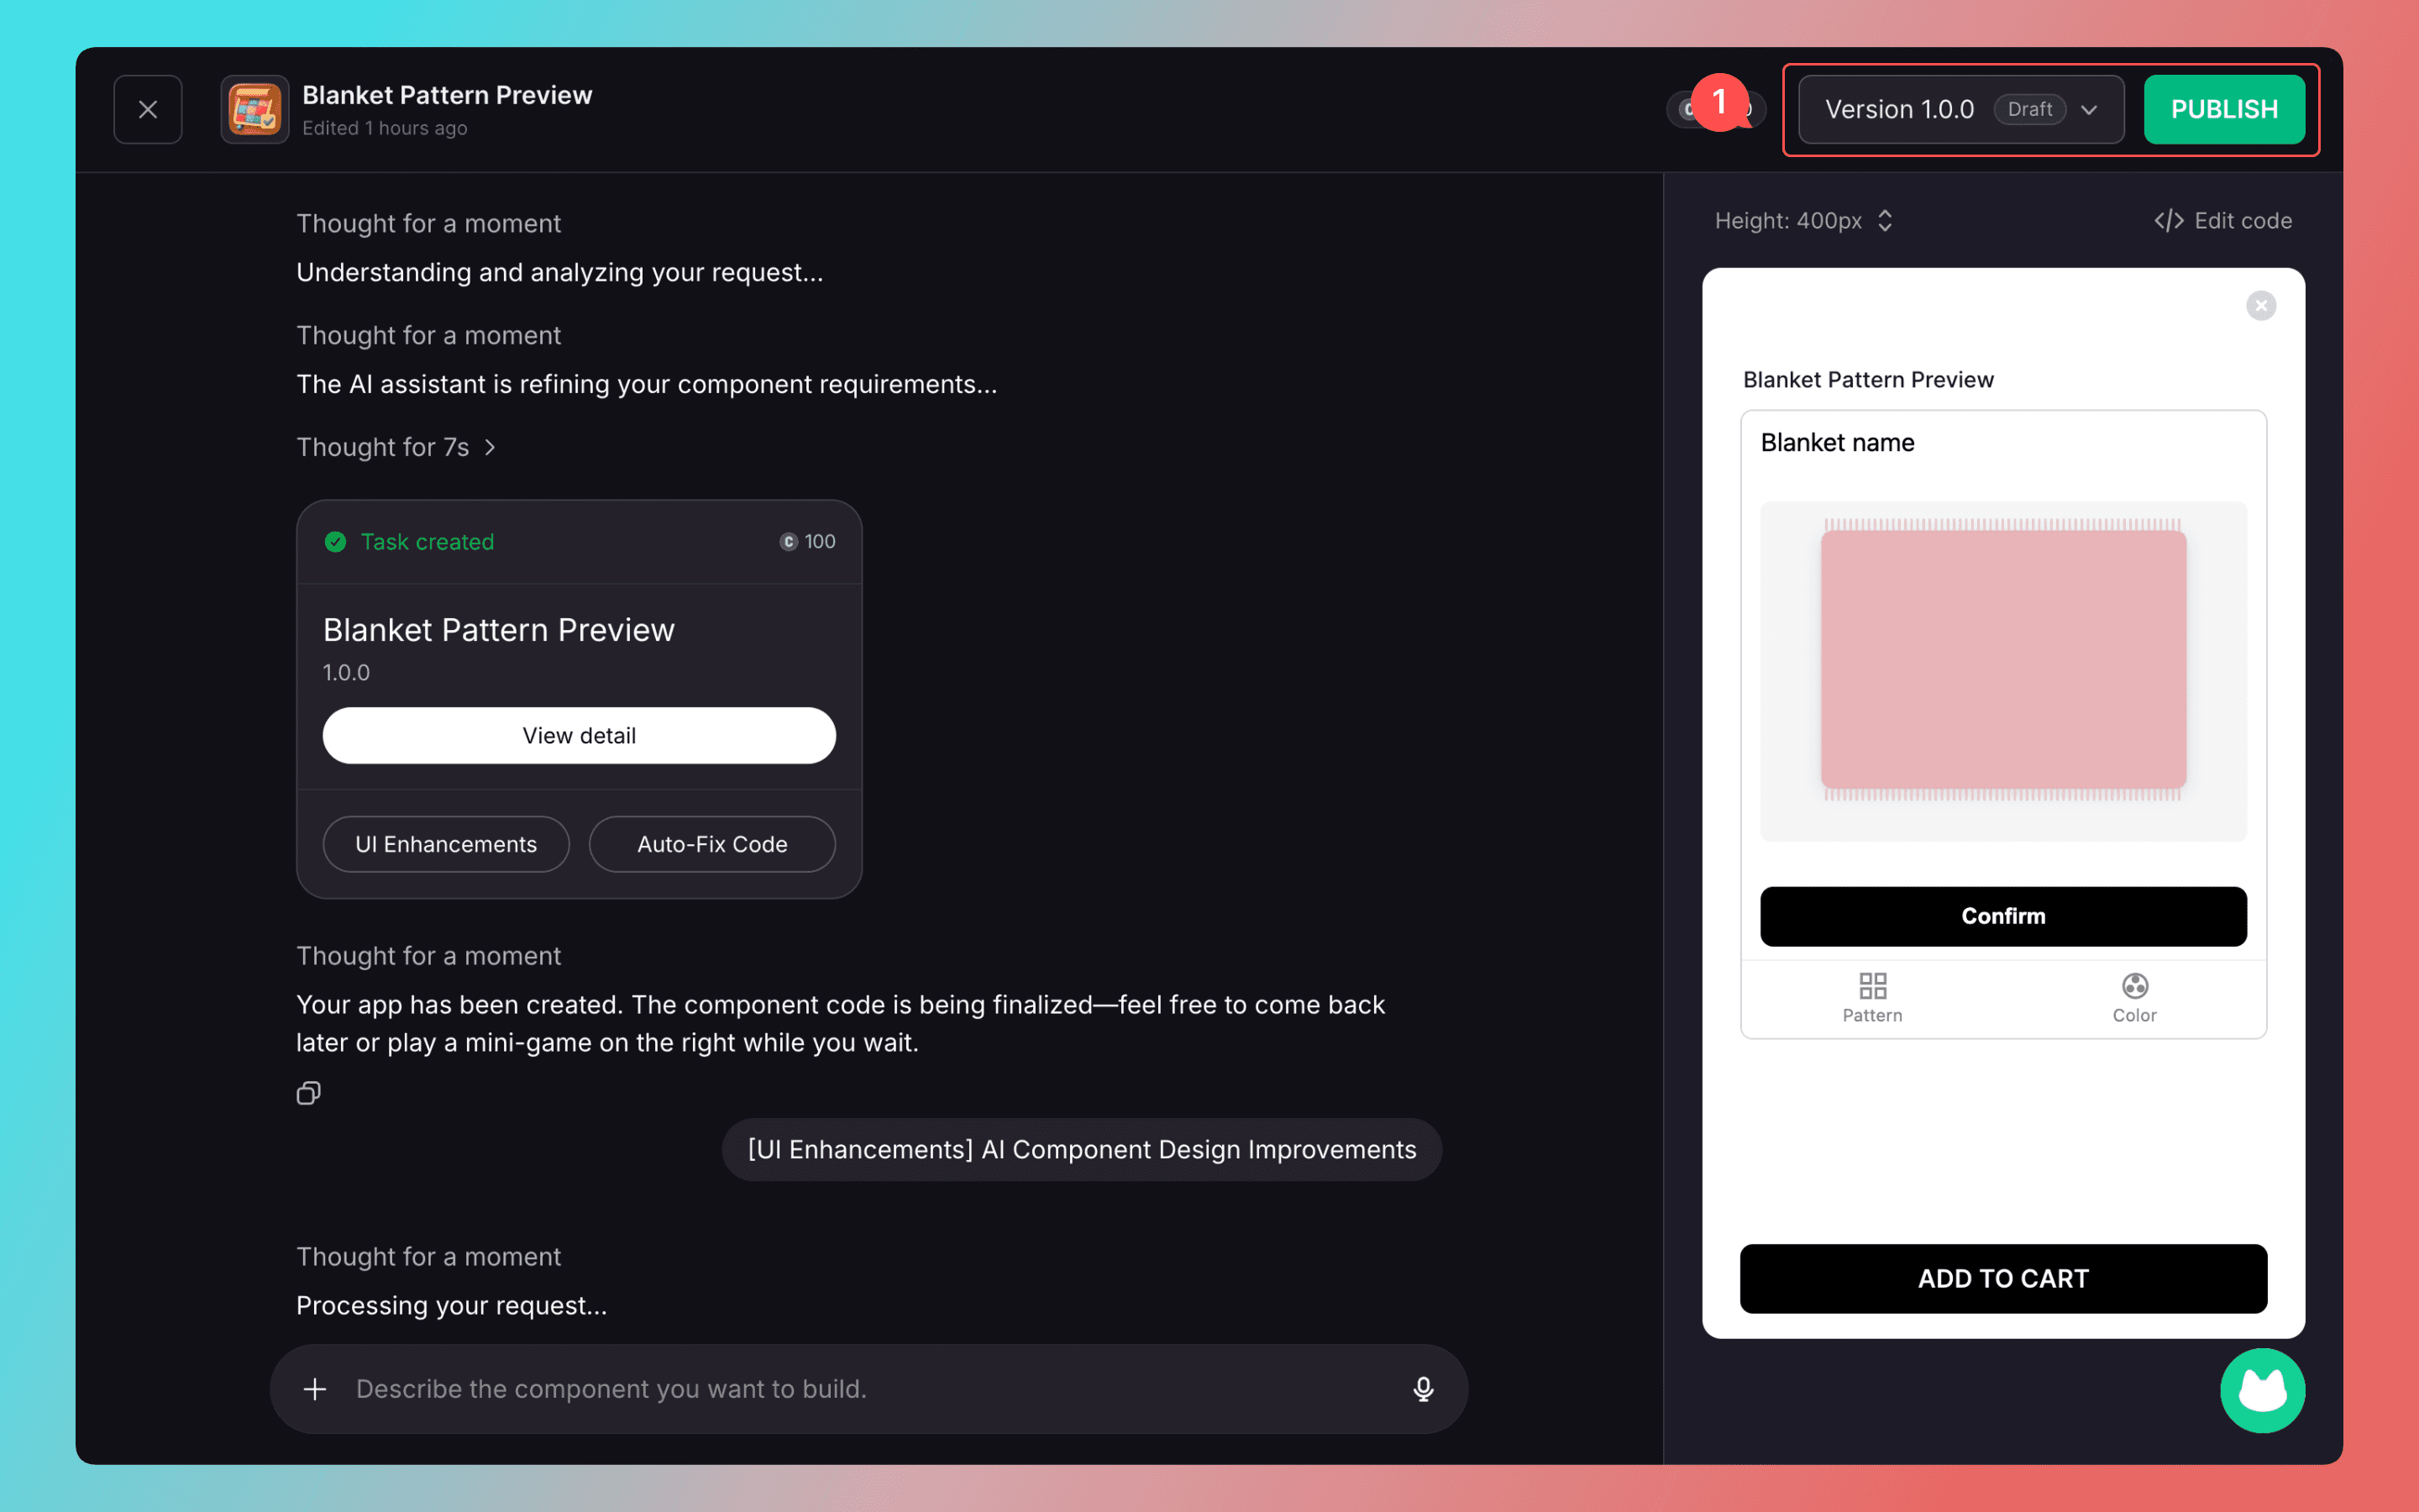Copy the message with the copy icon
Screen dimensions: 2419x1512
click(x=308, y=1093)
